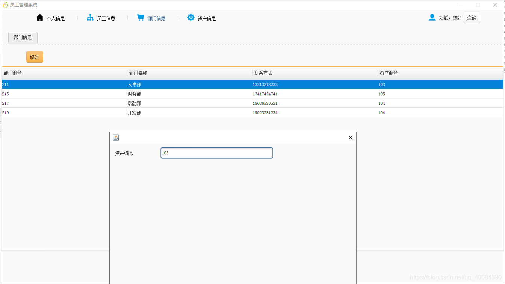Open the 个人信息 menu label
This screenshot has width=505, height=284.
(x=56, y=18)
